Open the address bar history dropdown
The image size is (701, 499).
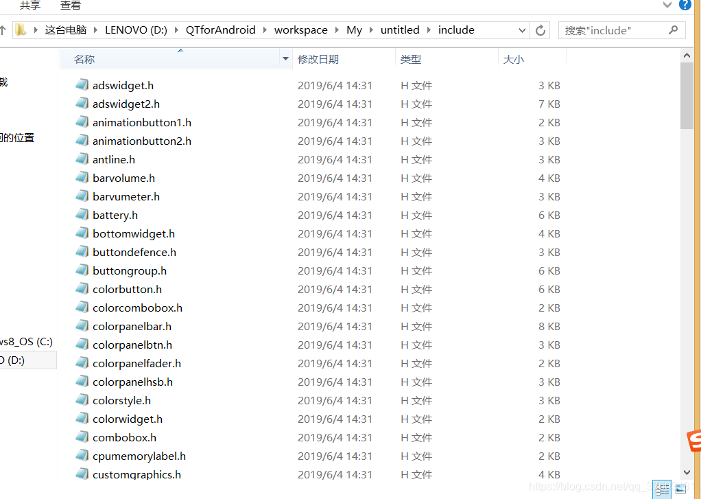522,30
